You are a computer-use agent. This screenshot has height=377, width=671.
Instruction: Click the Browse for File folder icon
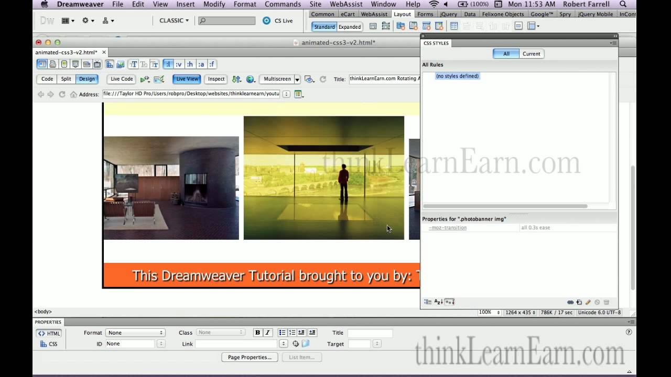click(x=306, y=344)
